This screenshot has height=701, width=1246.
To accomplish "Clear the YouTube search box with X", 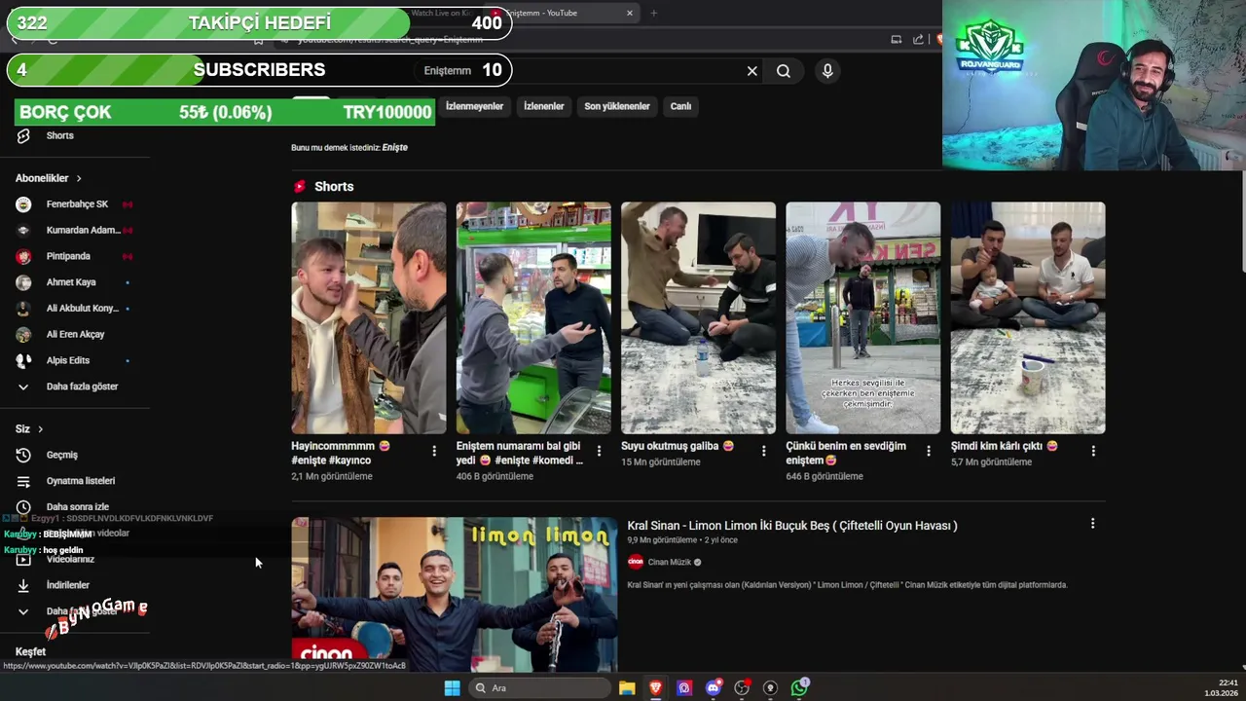I will (x=751, y=71).
